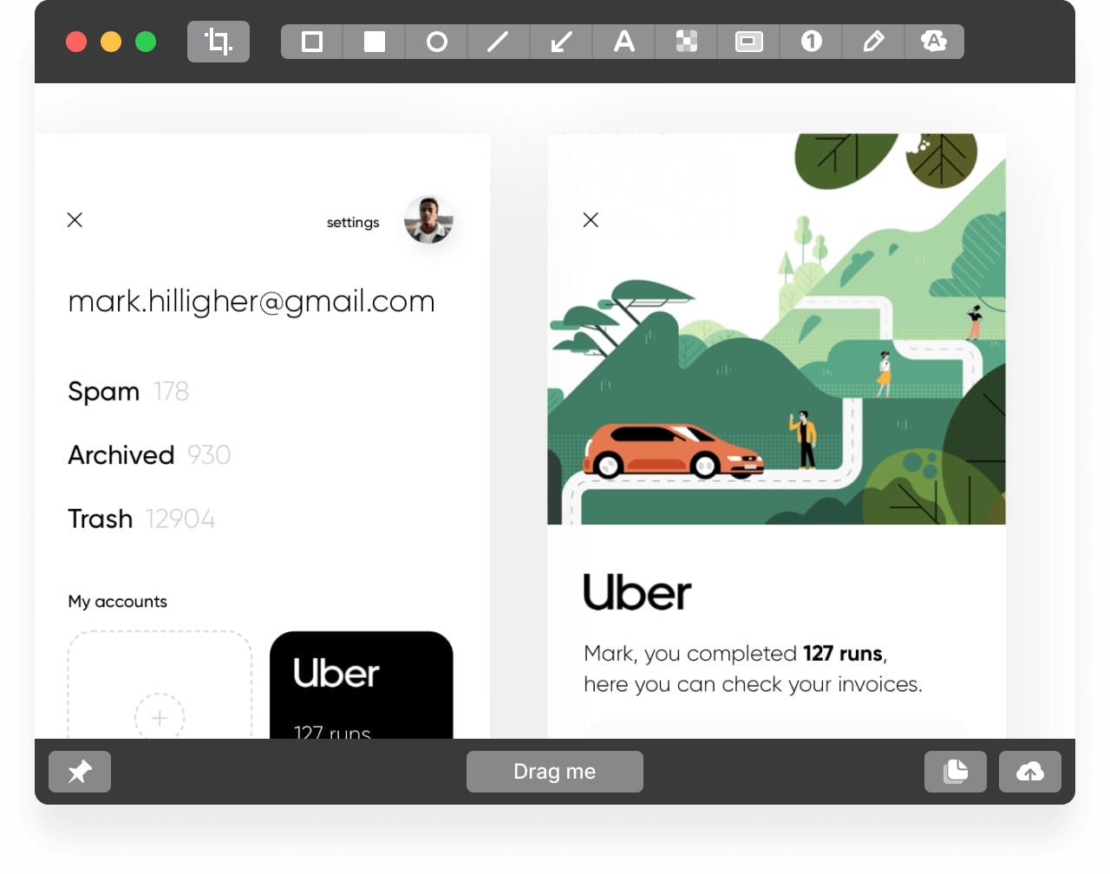Screen dimensions: 1110x874
Task: Select the arrow tool
Action: 561,42
